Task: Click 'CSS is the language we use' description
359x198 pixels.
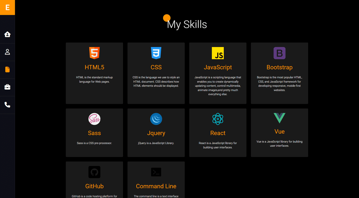Action: click(x=156, y=81)
